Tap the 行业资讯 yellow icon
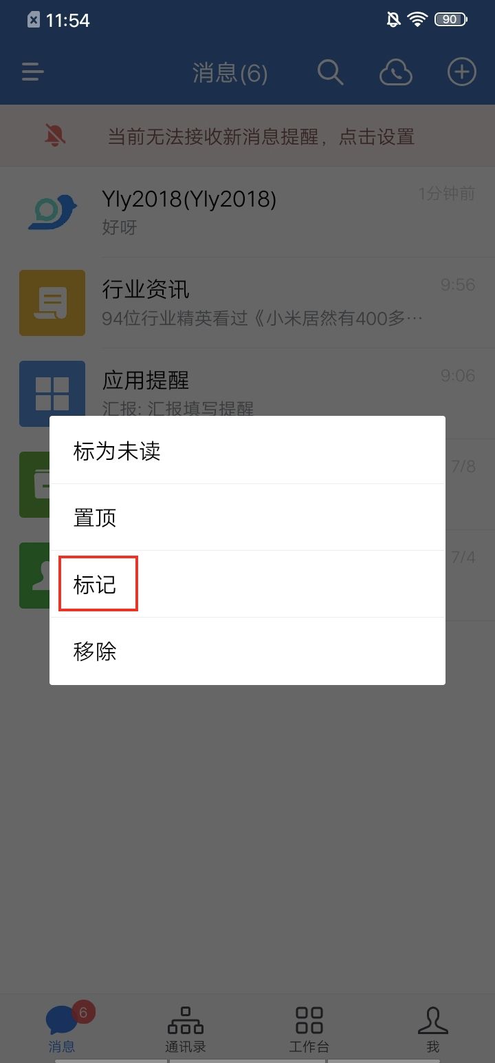Viewport: 495px width, 1063px height. point(52,303)
